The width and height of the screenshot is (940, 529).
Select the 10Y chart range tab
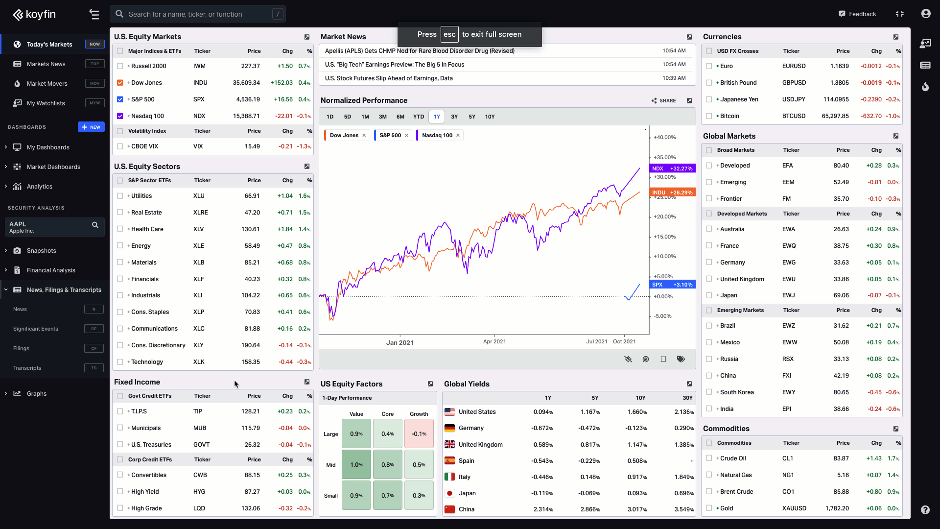point(490,117)
